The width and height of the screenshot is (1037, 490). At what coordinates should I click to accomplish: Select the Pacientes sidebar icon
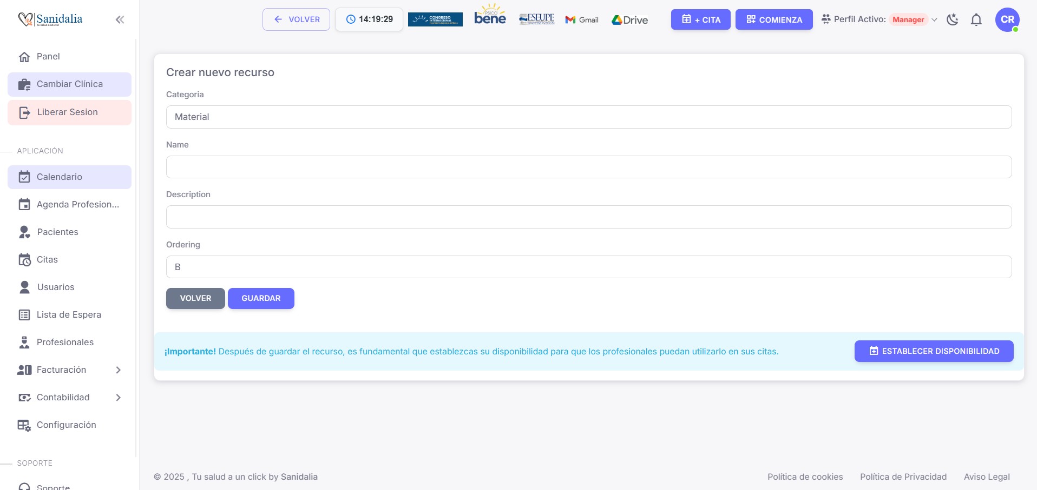tap(25, 232)
